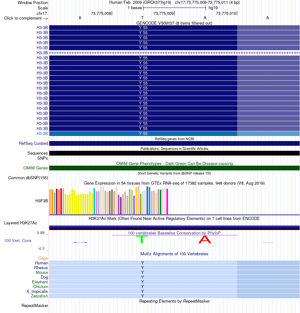Click the OMIM Genes label
300x313 pixels.
tap(36, 168)
